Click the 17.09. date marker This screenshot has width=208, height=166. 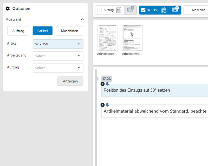tap(107, 79)
